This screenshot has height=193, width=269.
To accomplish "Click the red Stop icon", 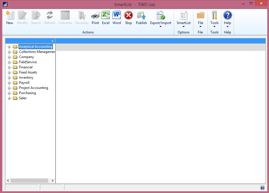I will coord(128,15).
